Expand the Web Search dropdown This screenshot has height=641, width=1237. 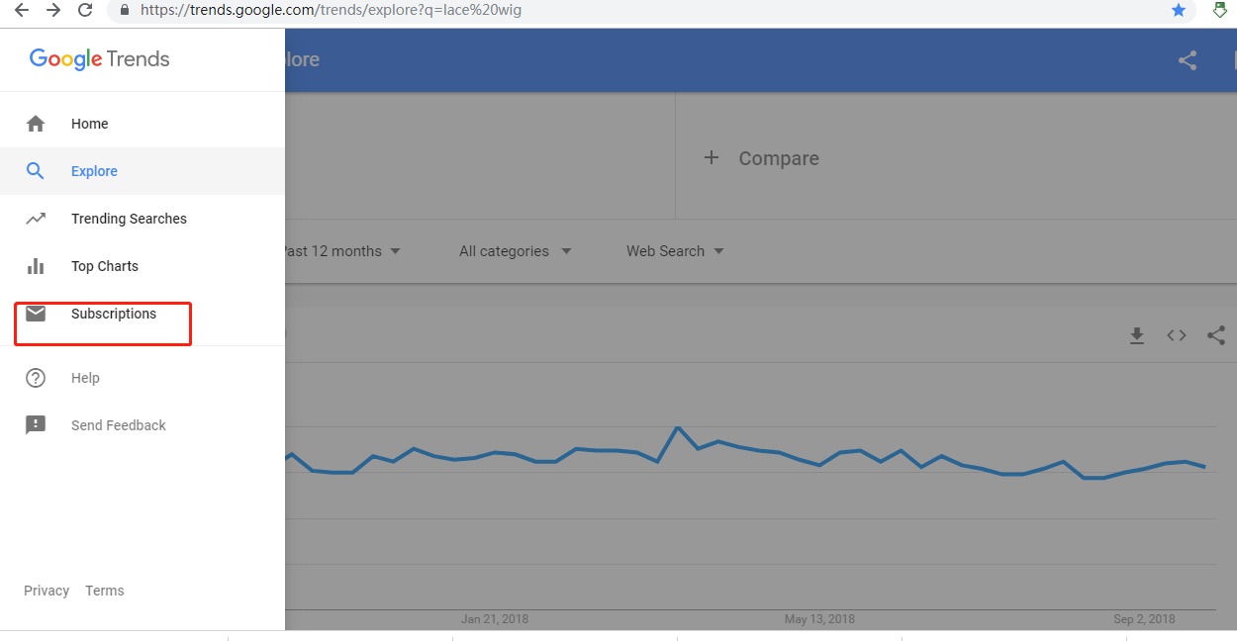point(675,251)
